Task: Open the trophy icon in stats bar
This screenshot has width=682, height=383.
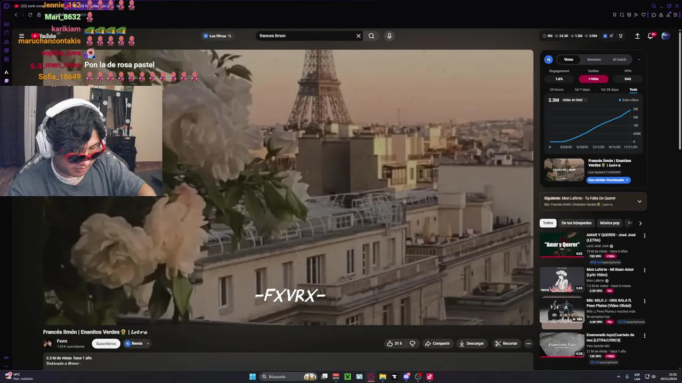Action: click(x=621, y=36)
